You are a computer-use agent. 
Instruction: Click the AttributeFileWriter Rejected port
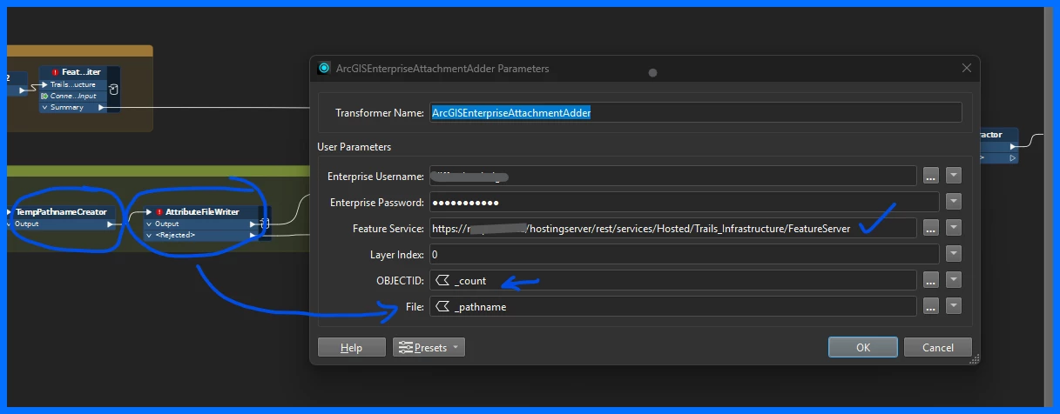202,235
